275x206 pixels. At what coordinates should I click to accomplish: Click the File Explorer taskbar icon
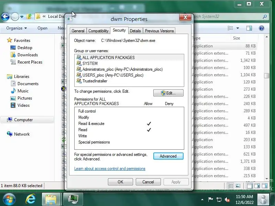point(51,199)
